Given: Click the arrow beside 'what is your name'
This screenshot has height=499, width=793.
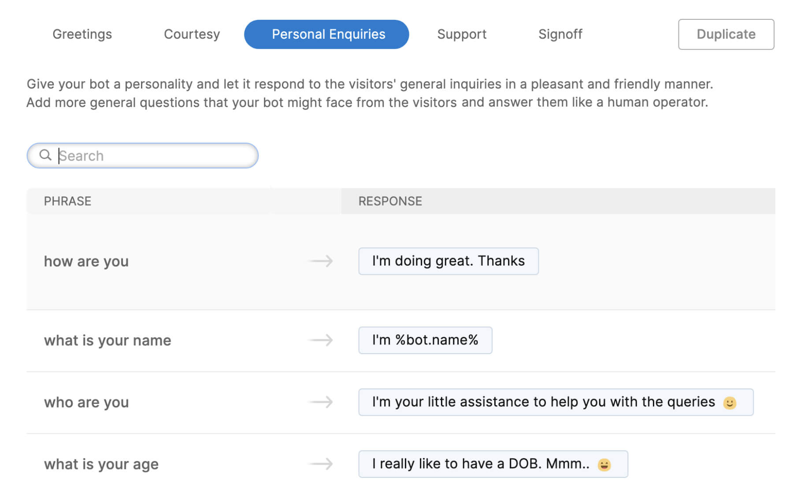Looking at the screenshot, I should (320, 340).
